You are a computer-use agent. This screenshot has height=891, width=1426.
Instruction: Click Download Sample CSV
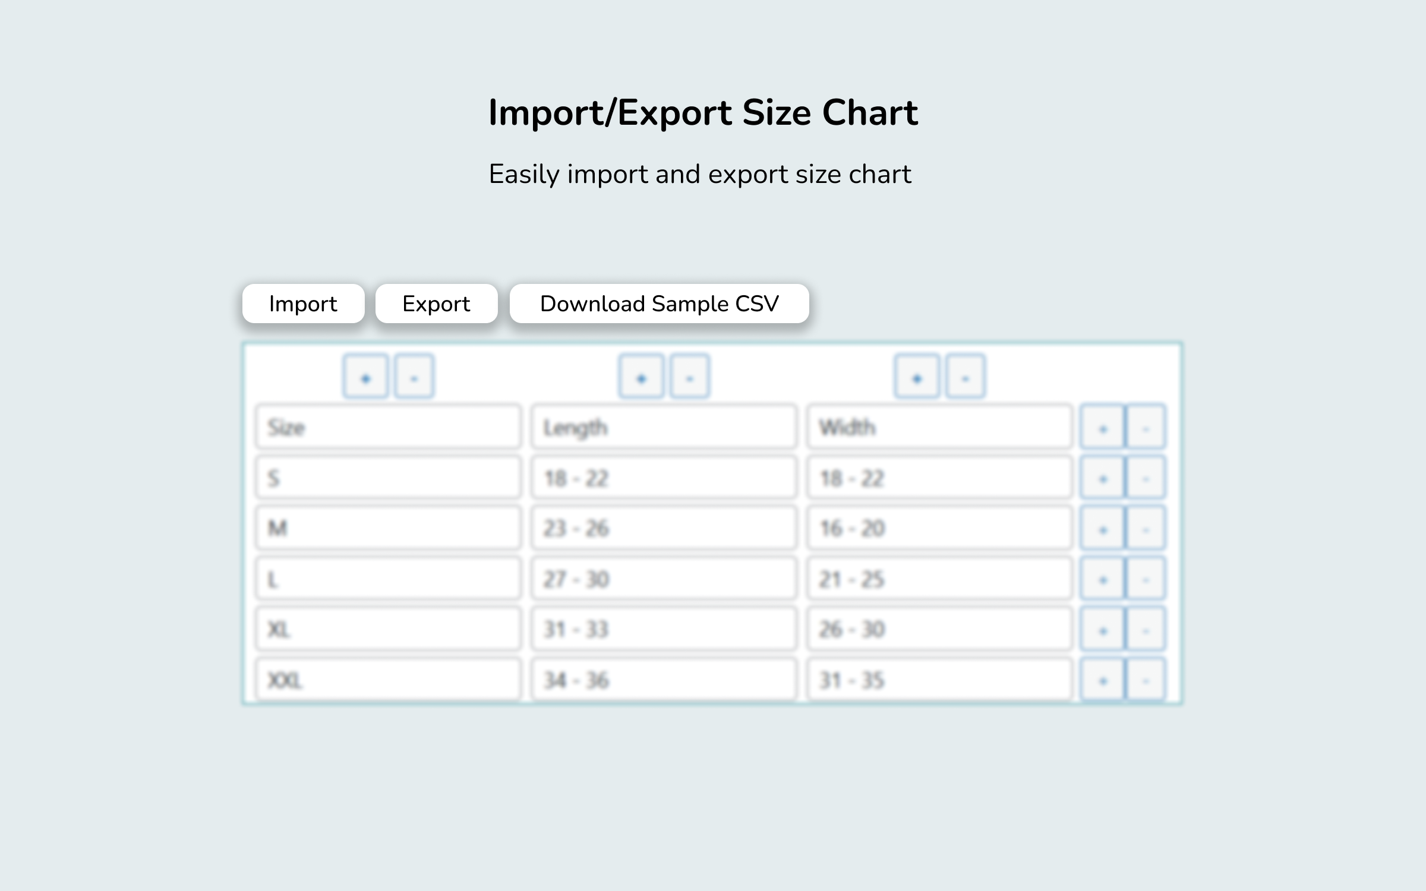point(658,304)
